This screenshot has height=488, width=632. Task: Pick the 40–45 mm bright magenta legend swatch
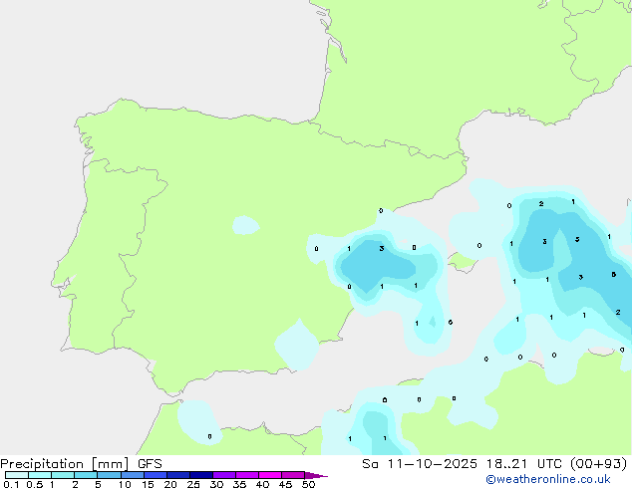click(270, 475)
